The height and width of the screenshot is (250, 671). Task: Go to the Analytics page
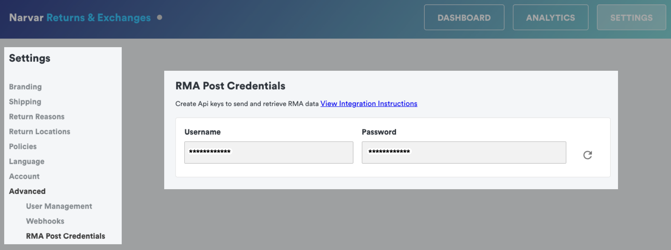tap(550, 18)
